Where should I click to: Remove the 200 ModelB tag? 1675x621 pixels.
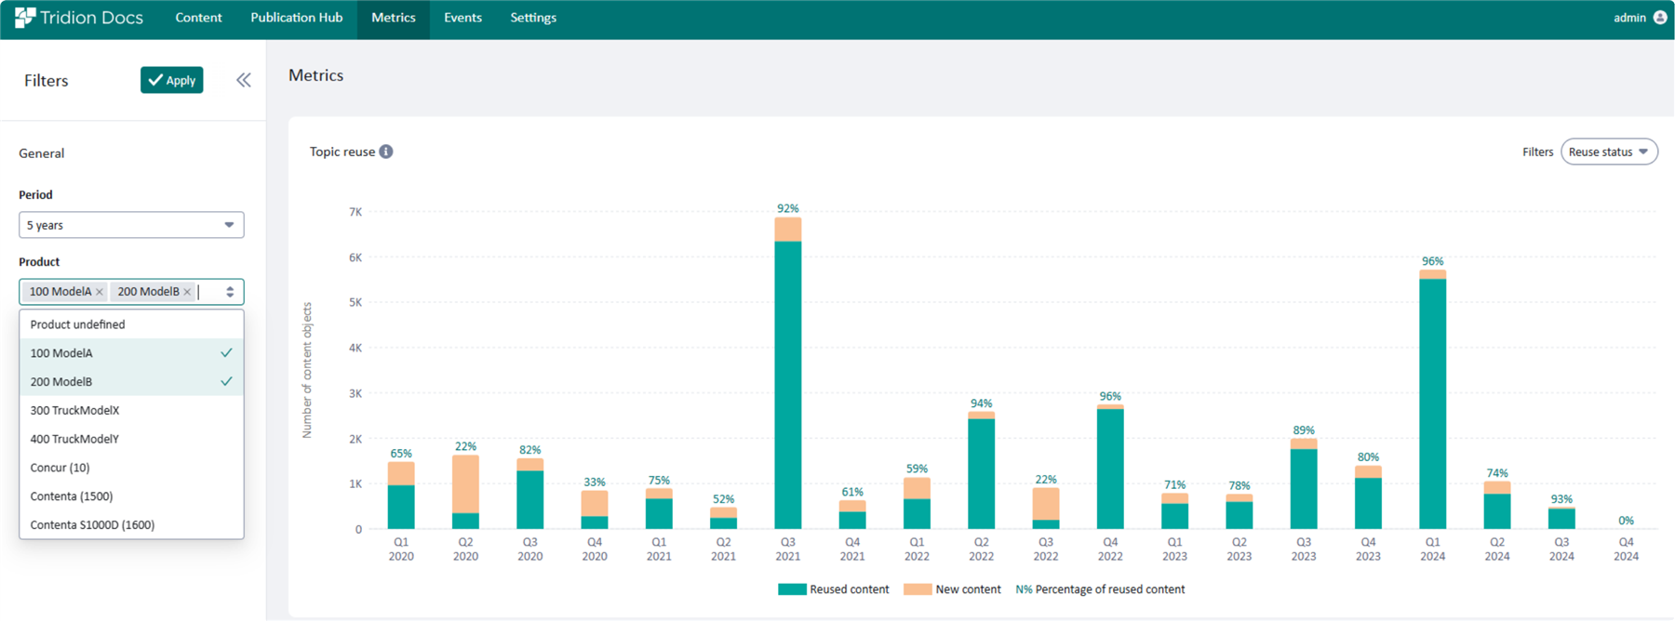point(187,292)
